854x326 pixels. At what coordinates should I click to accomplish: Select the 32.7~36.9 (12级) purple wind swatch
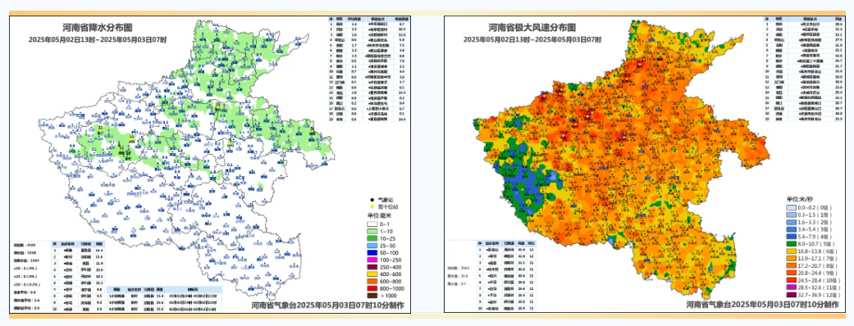(x=792, y=295)
